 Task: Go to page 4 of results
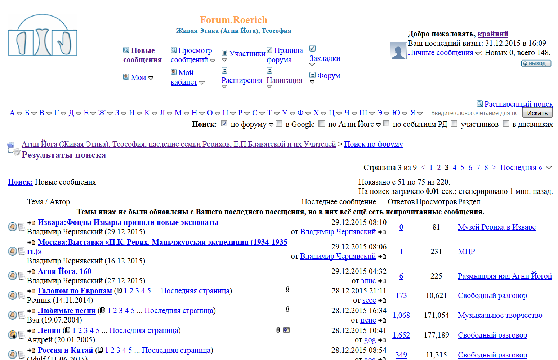tap(454, 168)
